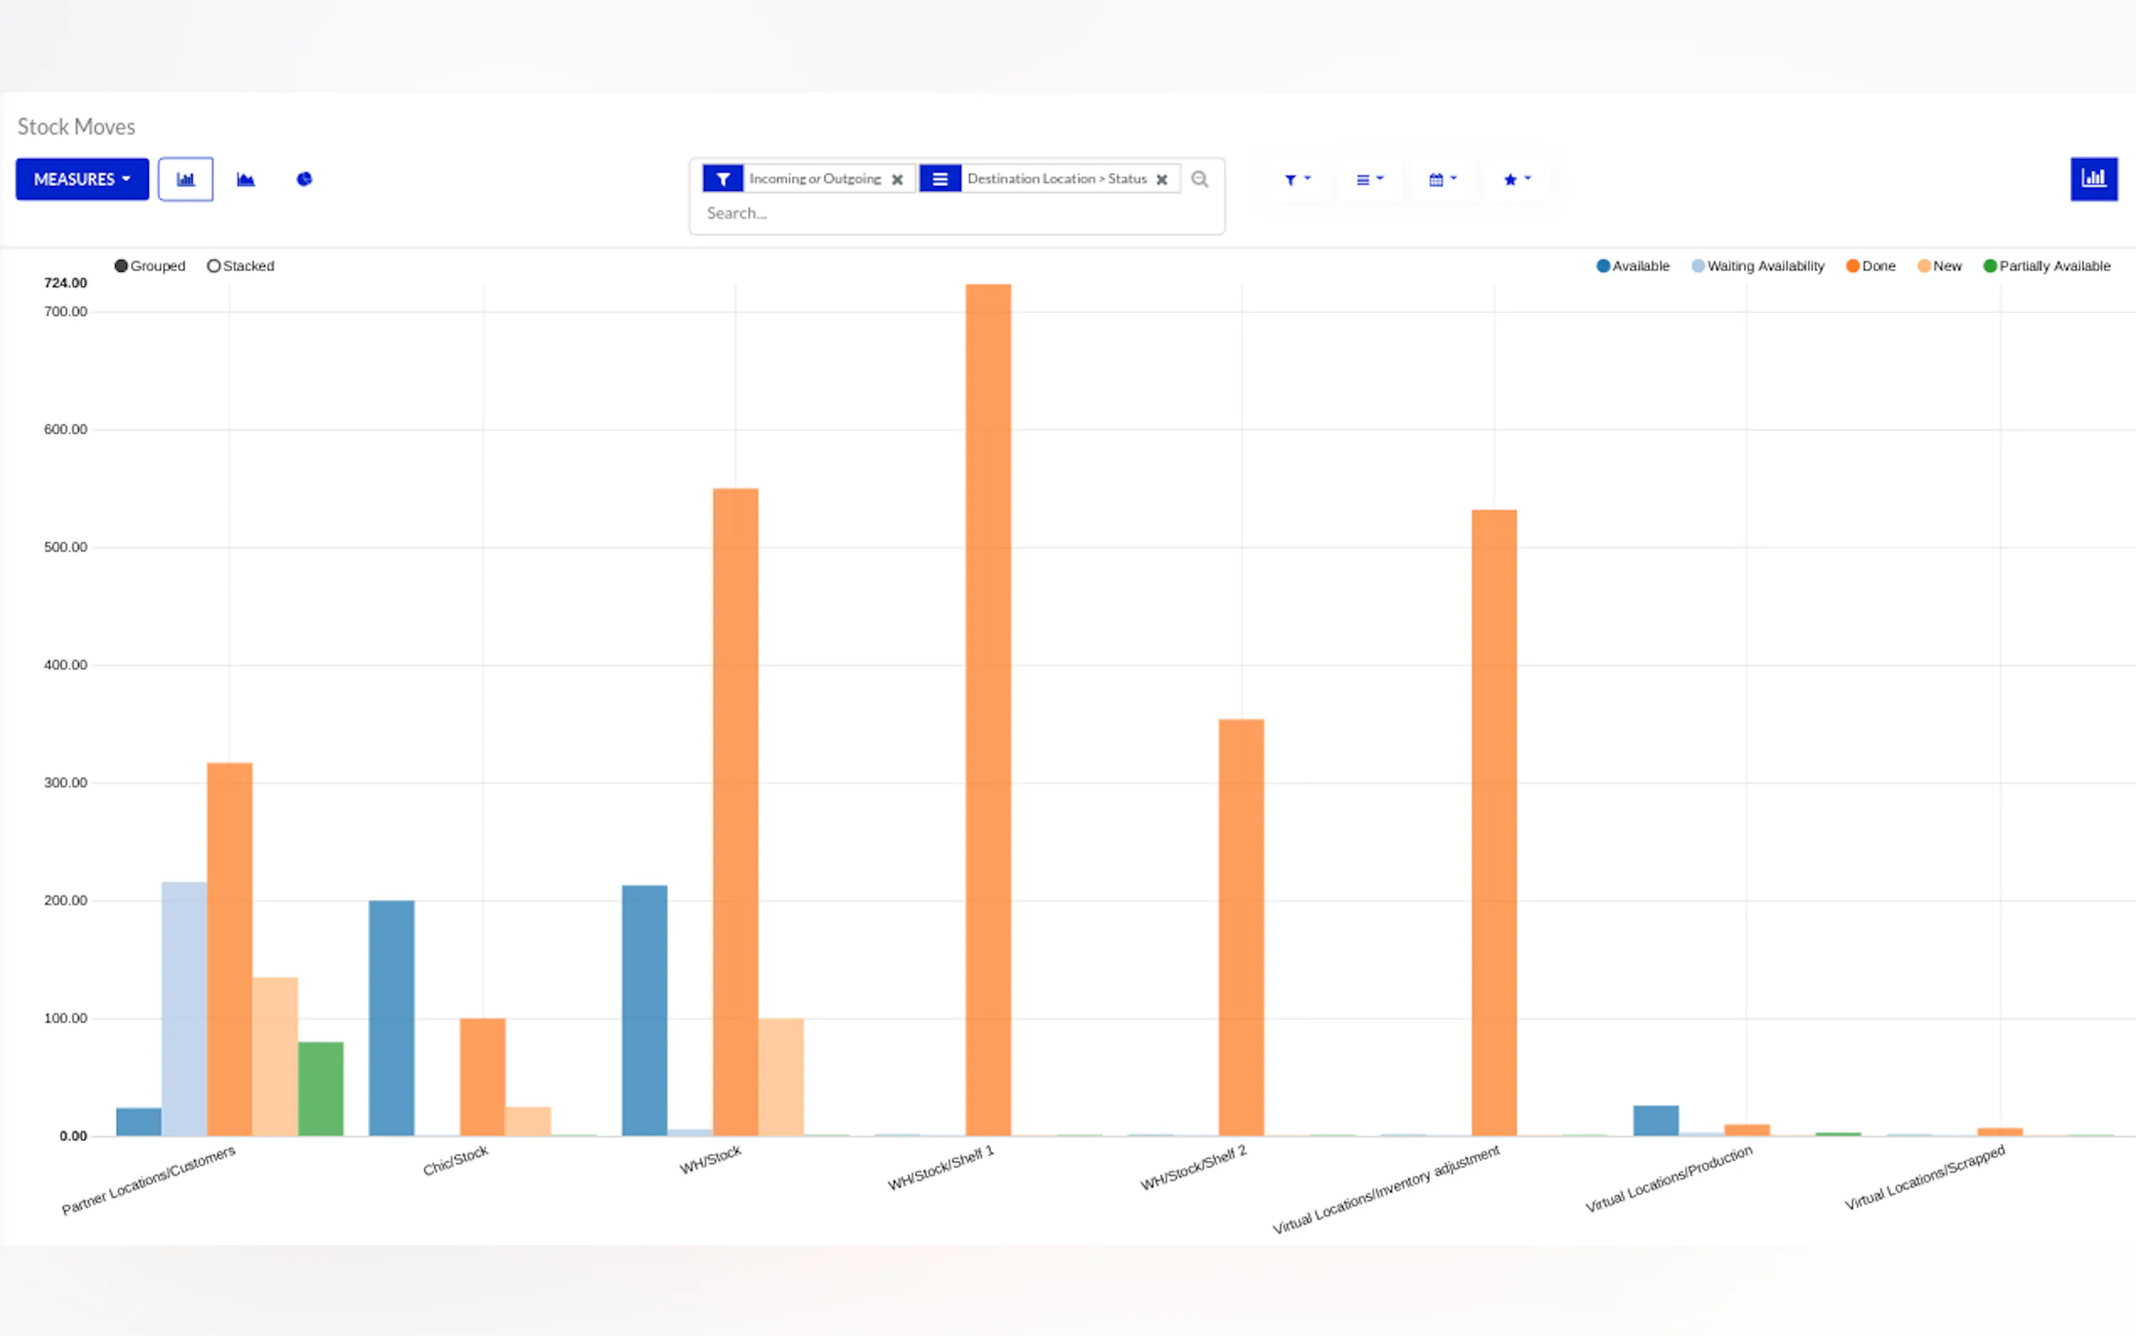Select the Grouped radio option
The image size is (2136, 1336).
click(122, 266)
